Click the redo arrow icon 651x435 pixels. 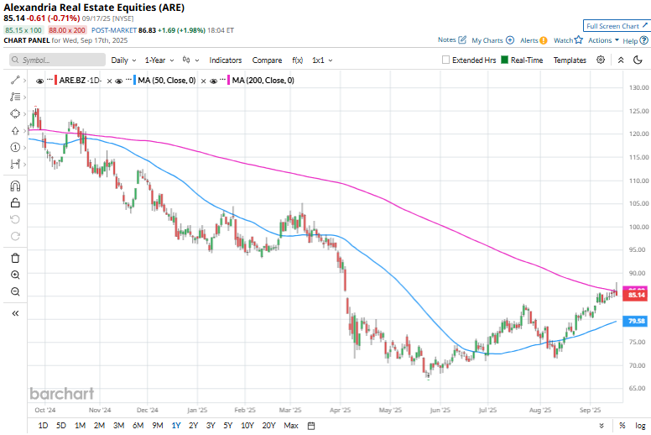[15, 236]
